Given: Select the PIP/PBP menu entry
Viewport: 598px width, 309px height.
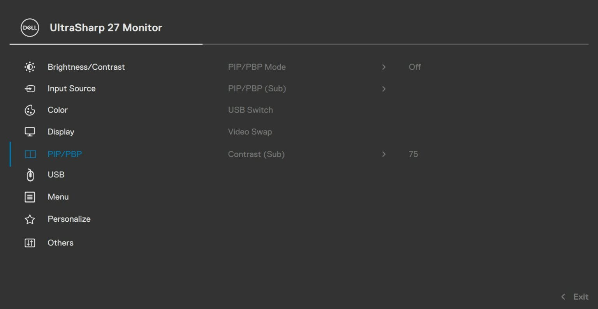Looking at the screenshot, I should point(65,154).
